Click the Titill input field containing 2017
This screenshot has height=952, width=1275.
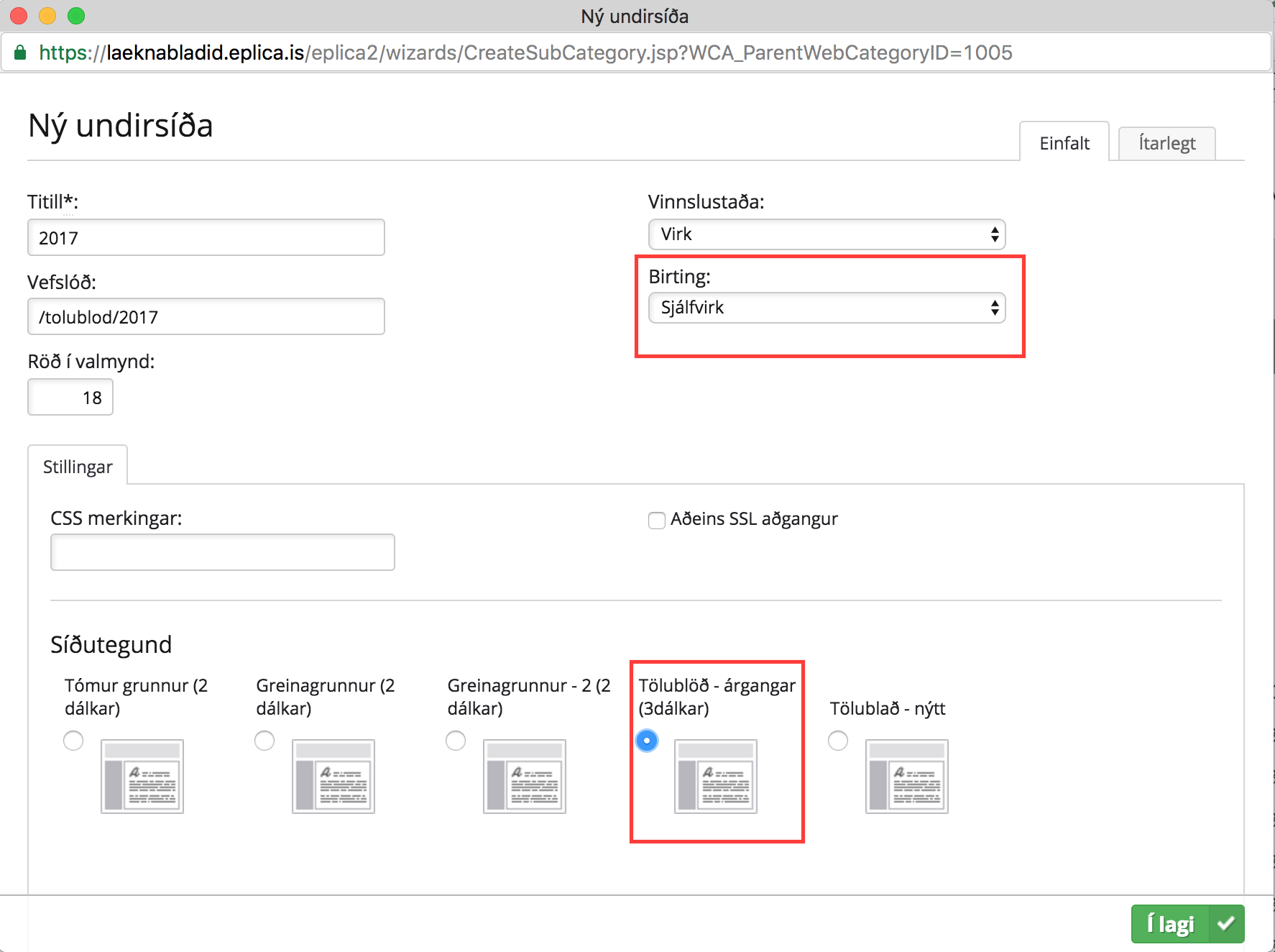(206, 237)
